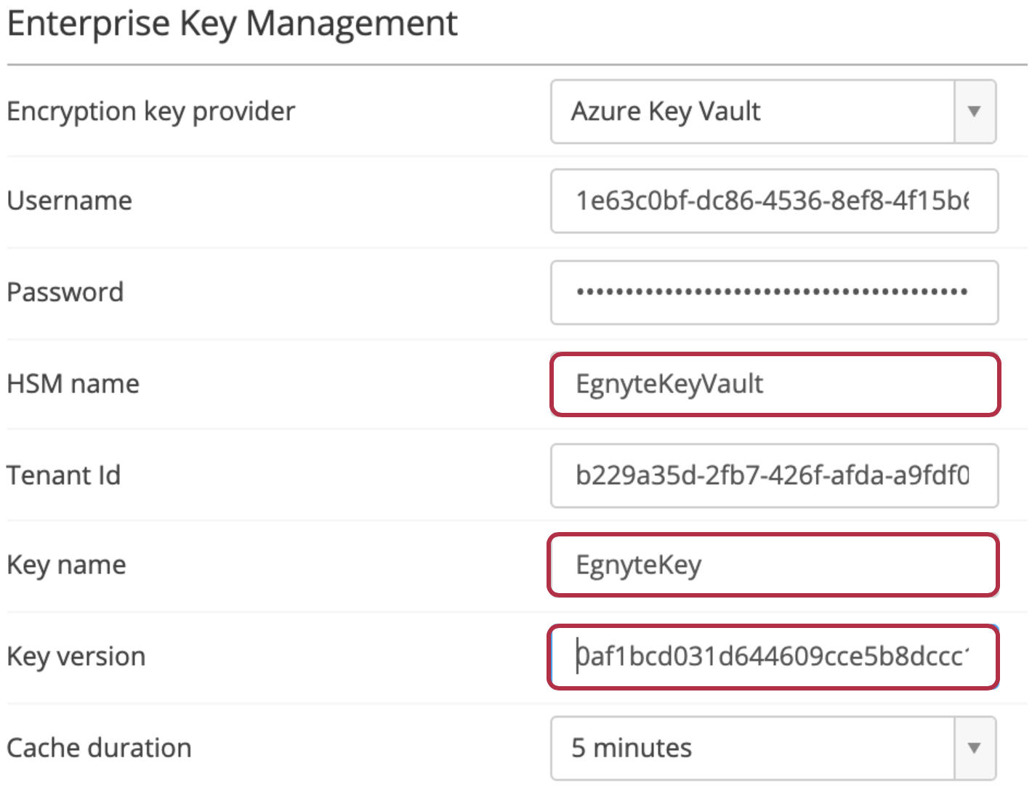Click the divider line under the heading

[517, 65]
